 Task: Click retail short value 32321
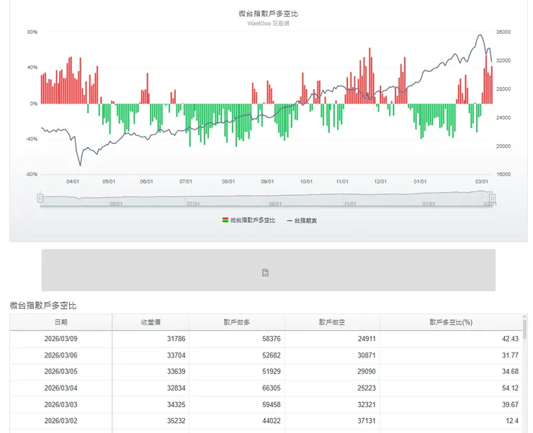tap(367, 404)
